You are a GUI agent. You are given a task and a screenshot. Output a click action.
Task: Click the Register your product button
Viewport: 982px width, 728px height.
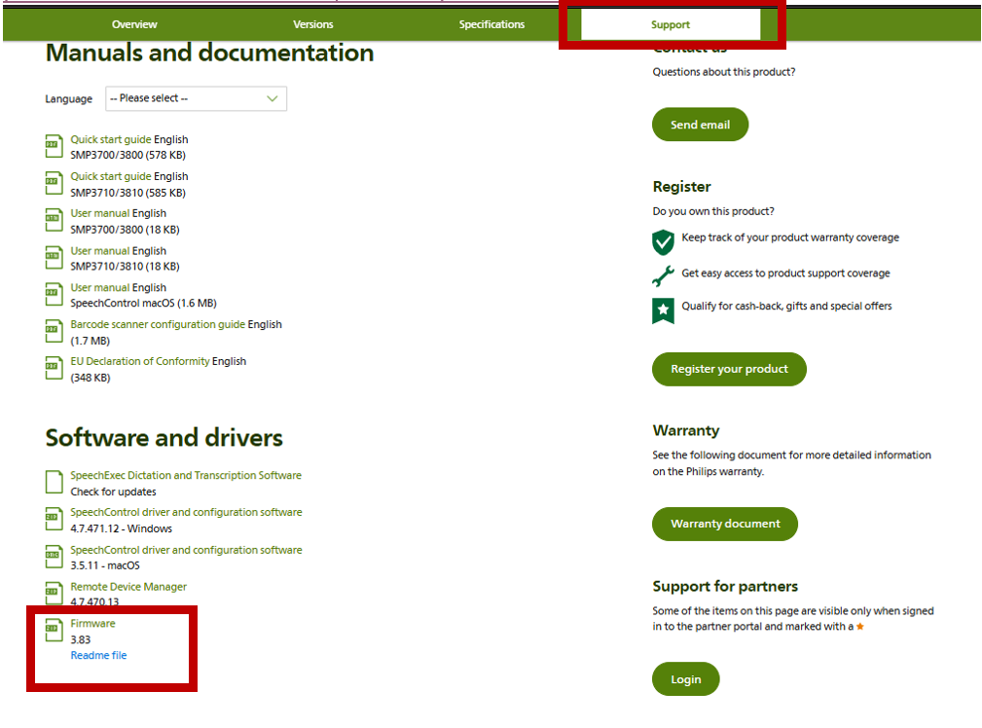click(729, 370)
